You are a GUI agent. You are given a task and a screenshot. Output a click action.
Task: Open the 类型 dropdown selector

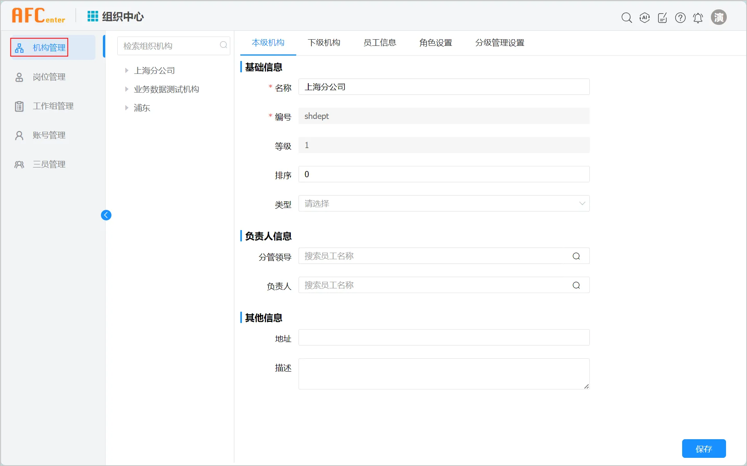click(x=444, y=203)
